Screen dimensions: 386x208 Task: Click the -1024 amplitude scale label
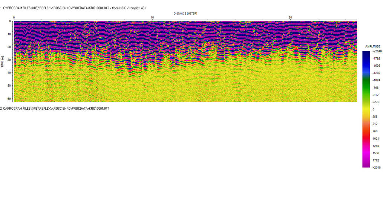point(376,80)
